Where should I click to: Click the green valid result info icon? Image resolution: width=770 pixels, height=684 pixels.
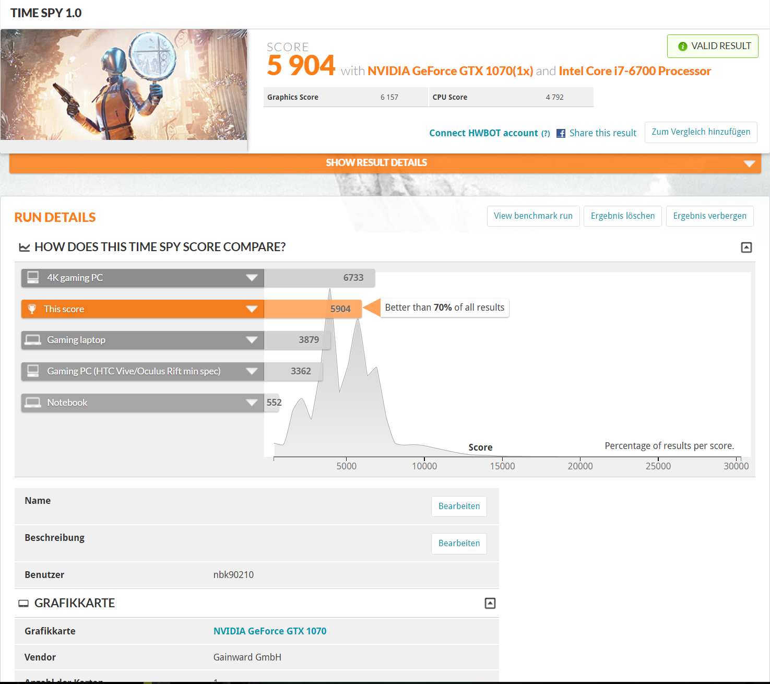tap(682, 46)
